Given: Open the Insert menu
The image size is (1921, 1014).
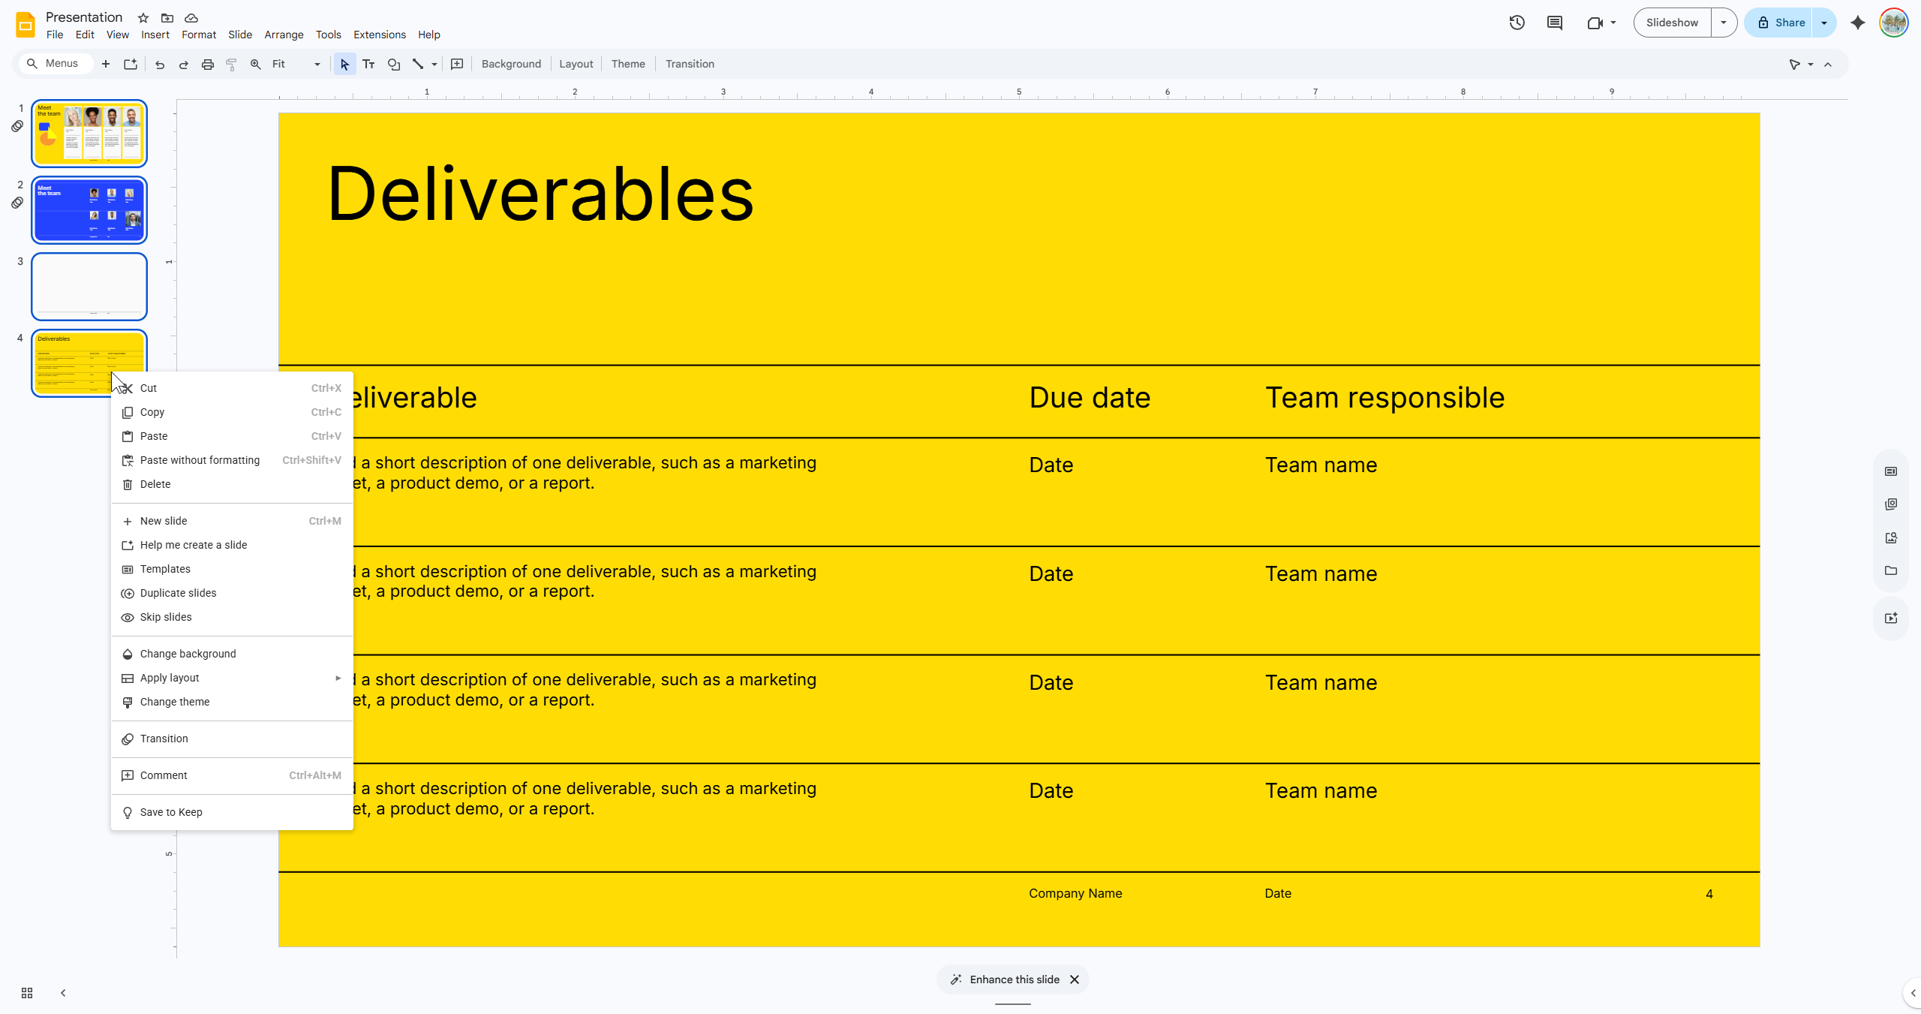Looking at the screenshot, I should tap(155, 35).
